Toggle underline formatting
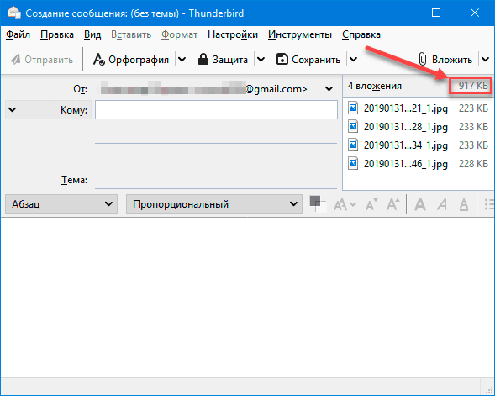Viewport: 495px width, 396px height. (x=463, y=204)
